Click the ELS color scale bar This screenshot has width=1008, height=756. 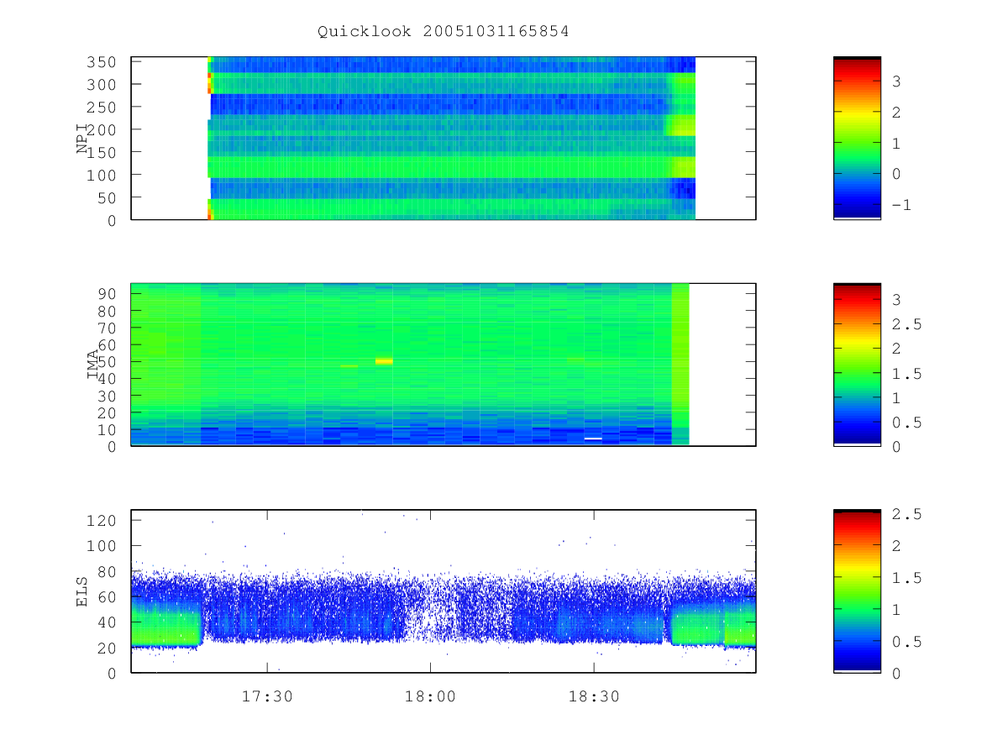857,591
